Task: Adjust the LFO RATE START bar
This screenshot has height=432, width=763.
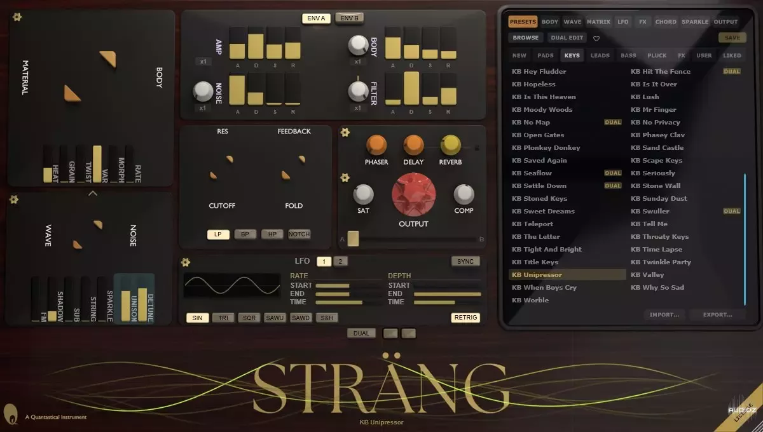Action: click(x=348, y=285)
